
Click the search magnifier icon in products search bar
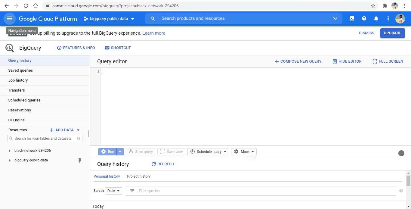click(153, 19)
